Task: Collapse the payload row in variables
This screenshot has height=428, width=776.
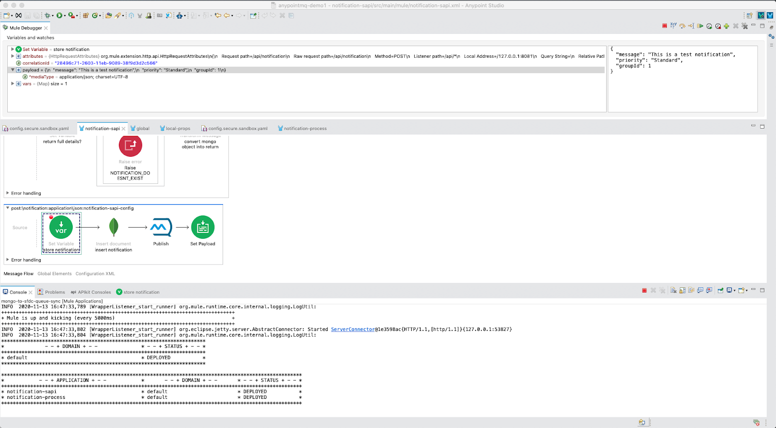Action: [13, 70]
